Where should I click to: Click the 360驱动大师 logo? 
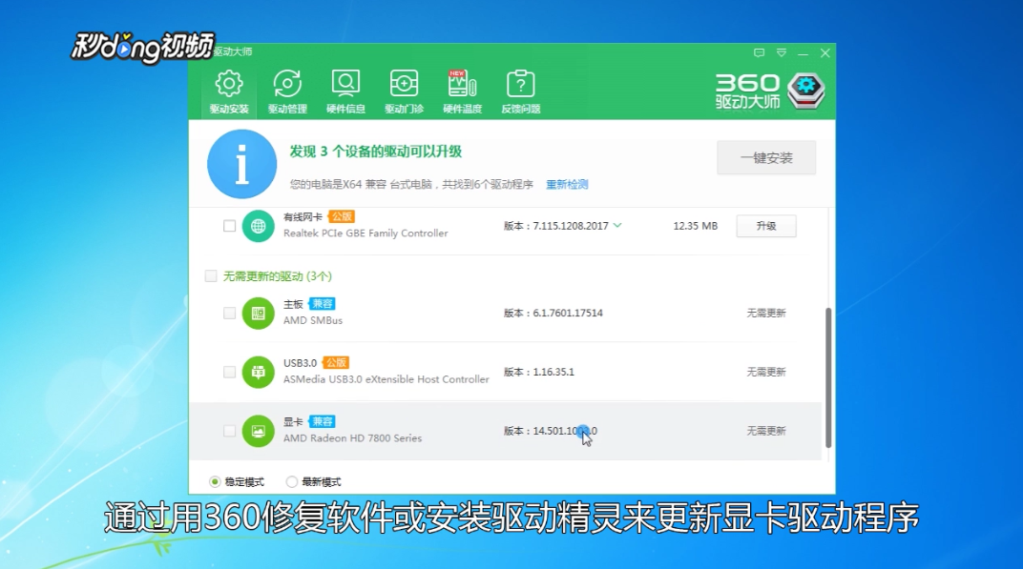[x=770, y=91]
